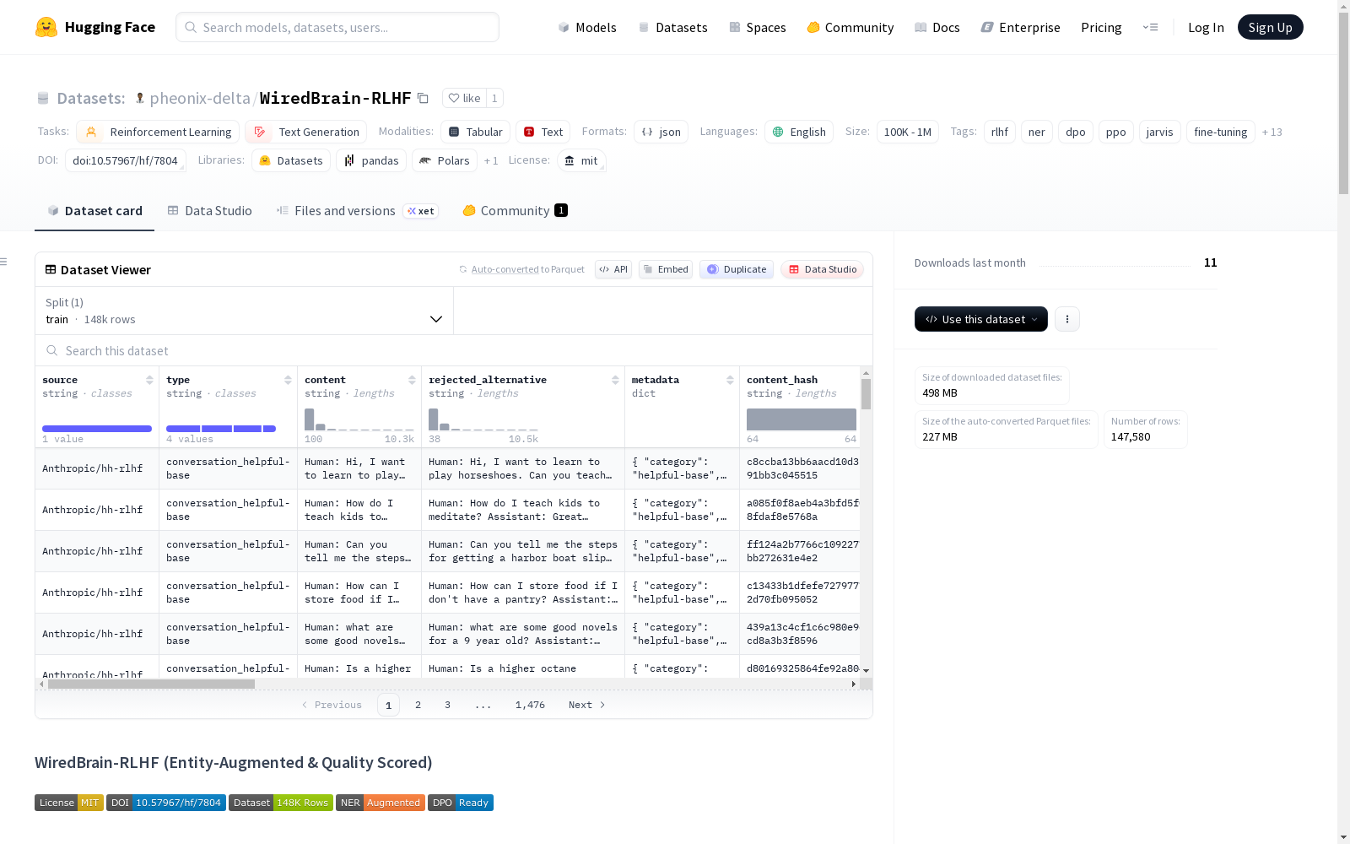Open the Use this dataset dropdown

coord(981,319)
